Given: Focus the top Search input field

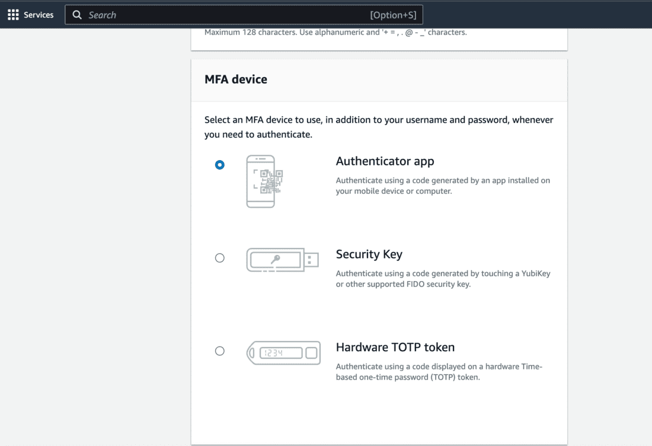Looking at the screenshot, I should click(x=225, y=15).
